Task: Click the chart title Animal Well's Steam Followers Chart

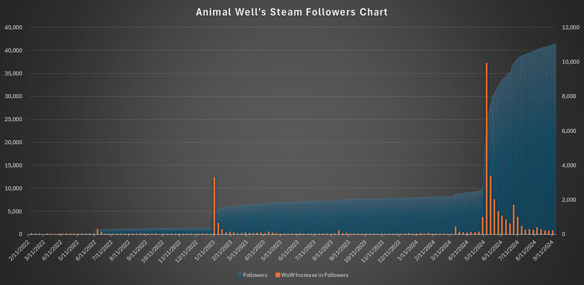Action: tap(292, 12)
